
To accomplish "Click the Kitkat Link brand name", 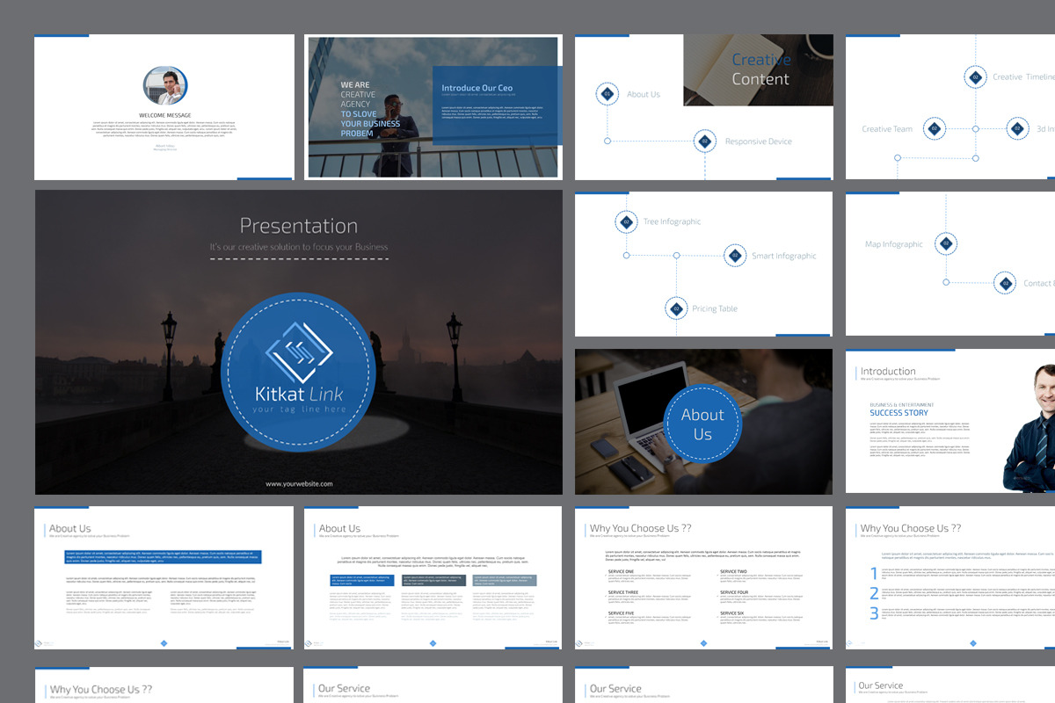I will 298,395.
